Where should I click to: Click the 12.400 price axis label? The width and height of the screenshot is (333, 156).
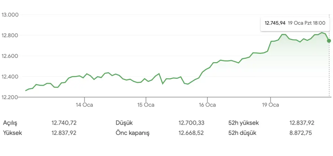tap(10, 77)
